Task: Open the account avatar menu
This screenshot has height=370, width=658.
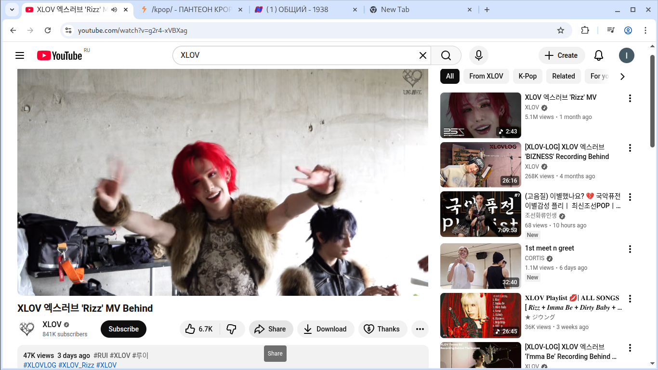Action: coord(627,55)
